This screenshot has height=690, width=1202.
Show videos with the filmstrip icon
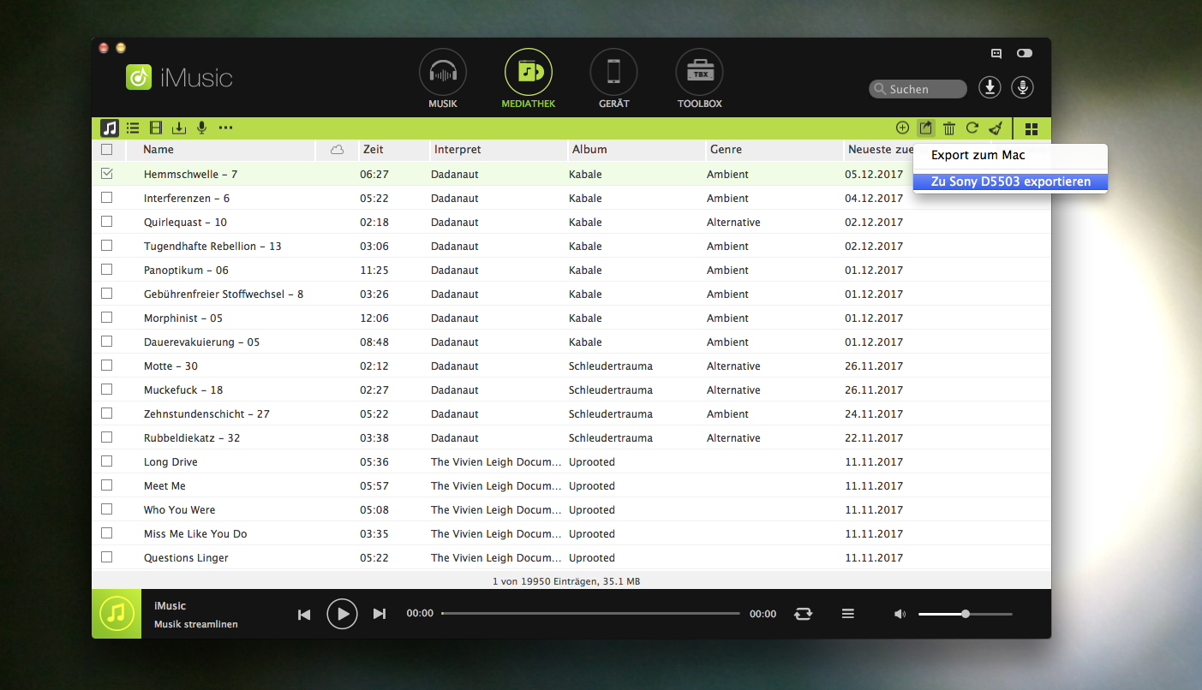pos(156,128)
